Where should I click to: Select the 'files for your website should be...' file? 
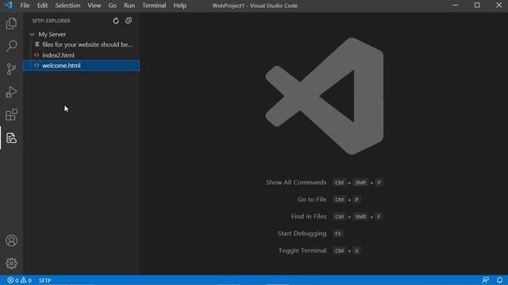tap(81, 44)
